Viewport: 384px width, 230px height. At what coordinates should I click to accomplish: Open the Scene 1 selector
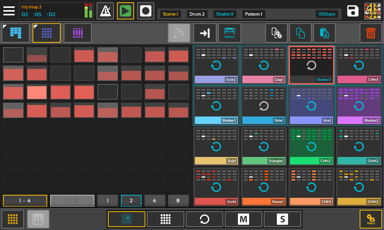(170, 14)
